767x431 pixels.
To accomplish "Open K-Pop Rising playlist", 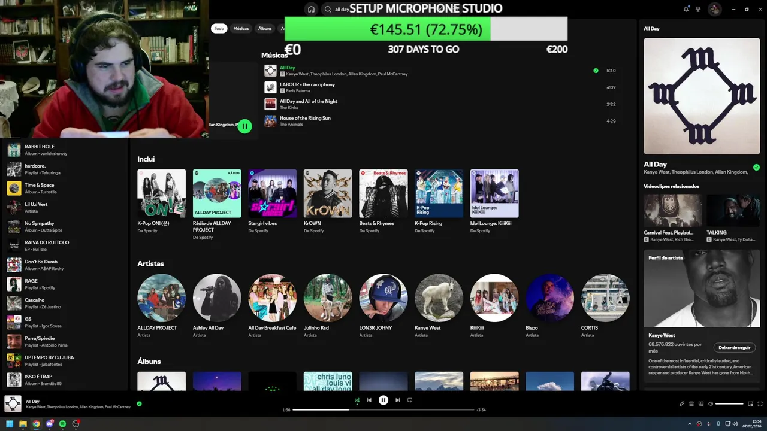I will click(x=439, y=193).
